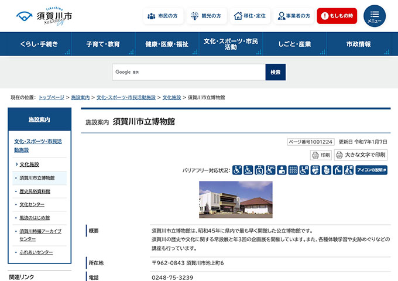Click the wheelchair parking barrier-free icon
The width and height of the screenshot is (398, 281).
(237, 170)
